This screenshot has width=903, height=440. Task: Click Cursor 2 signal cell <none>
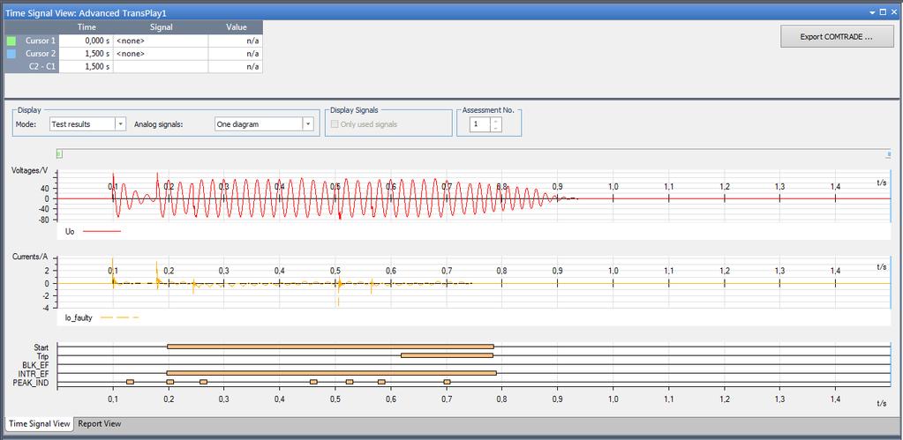click(162, 54)
